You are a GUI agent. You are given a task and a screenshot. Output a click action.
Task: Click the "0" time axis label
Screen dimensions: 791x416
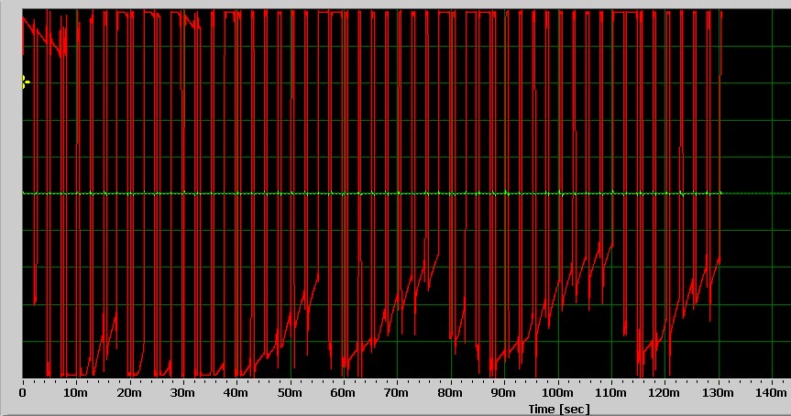coord(23,393)
